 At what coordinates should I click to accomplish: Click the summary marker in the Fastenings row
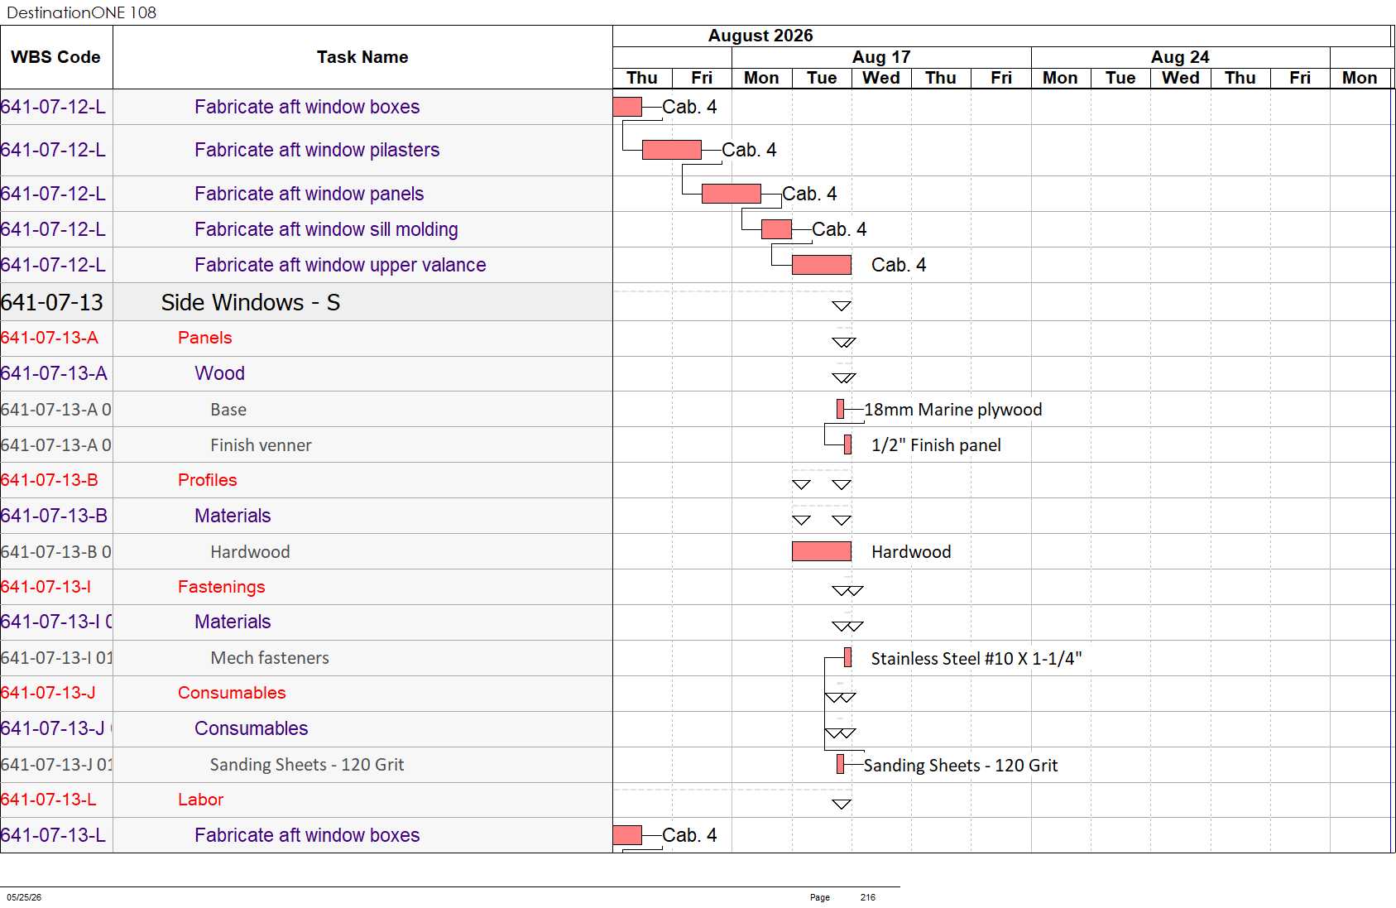(x=847, y=591)
